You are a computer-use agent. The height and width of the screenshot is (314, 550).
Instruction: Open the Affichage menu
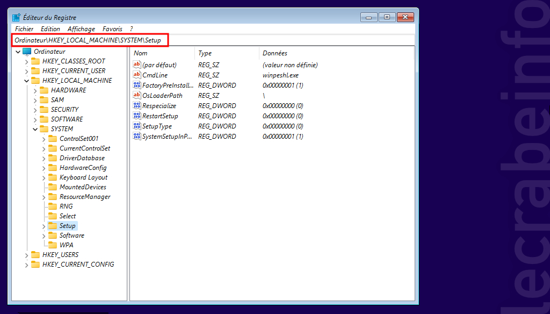(81, 29)
